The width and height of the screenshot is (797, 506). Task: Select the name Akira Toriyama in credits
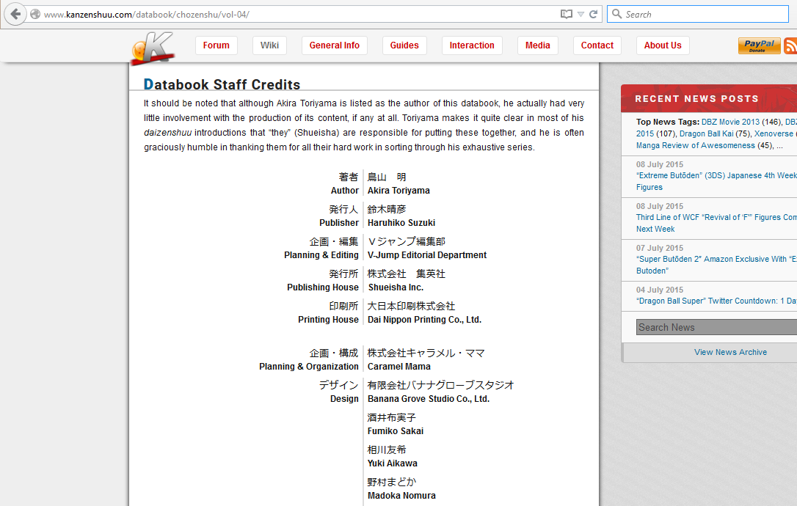tap(398, 191)
